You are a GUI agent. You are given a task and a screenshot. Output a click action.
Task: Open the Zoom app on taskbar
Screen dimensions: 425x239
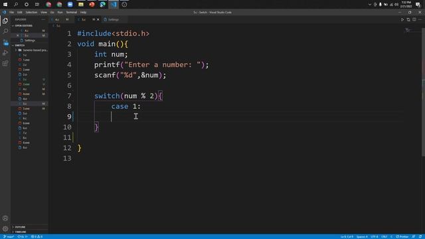pyautogui.click(x=70, y=5)
